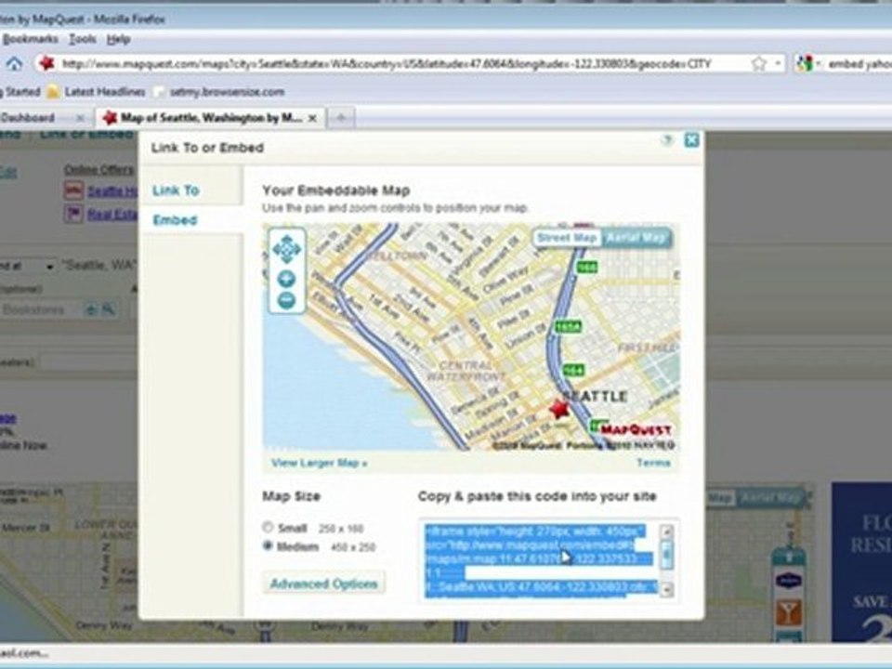
Task: Select the Medium map size radio button
Action: point(268,546)
